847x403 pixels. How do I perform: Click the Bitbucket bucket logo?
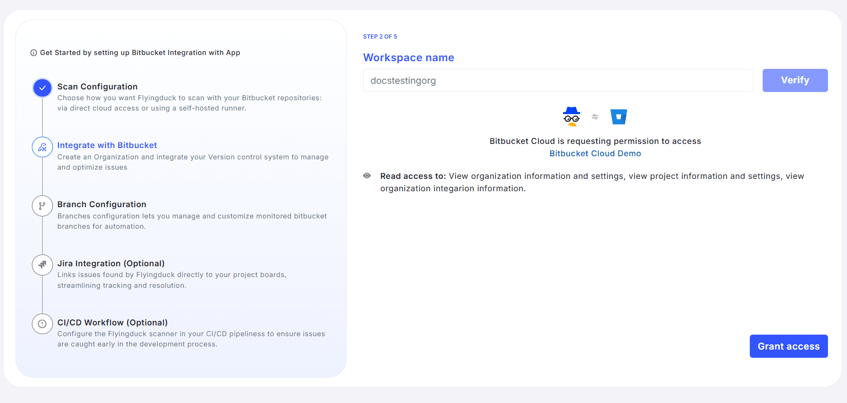point(619,117)
